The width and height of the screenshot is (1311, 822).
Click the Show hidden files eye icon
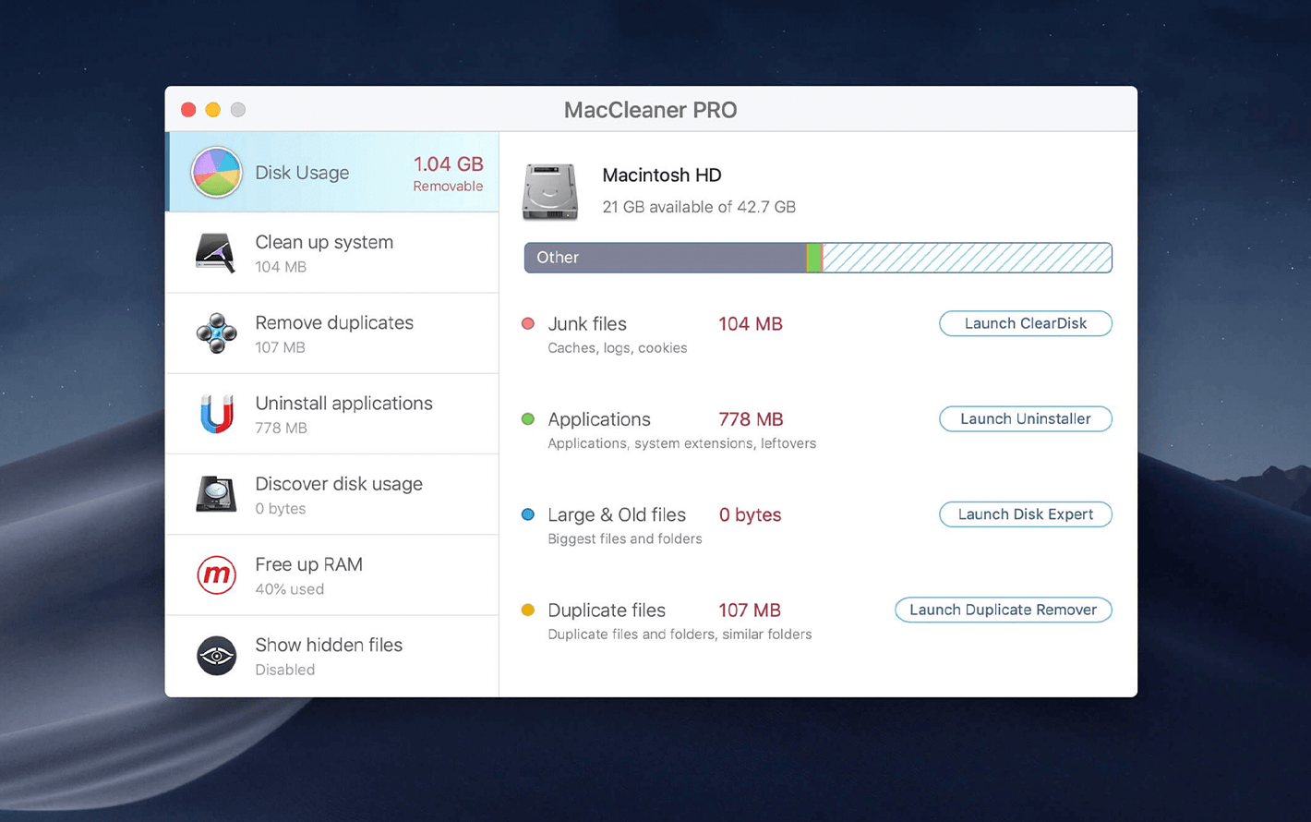(216, 656)
